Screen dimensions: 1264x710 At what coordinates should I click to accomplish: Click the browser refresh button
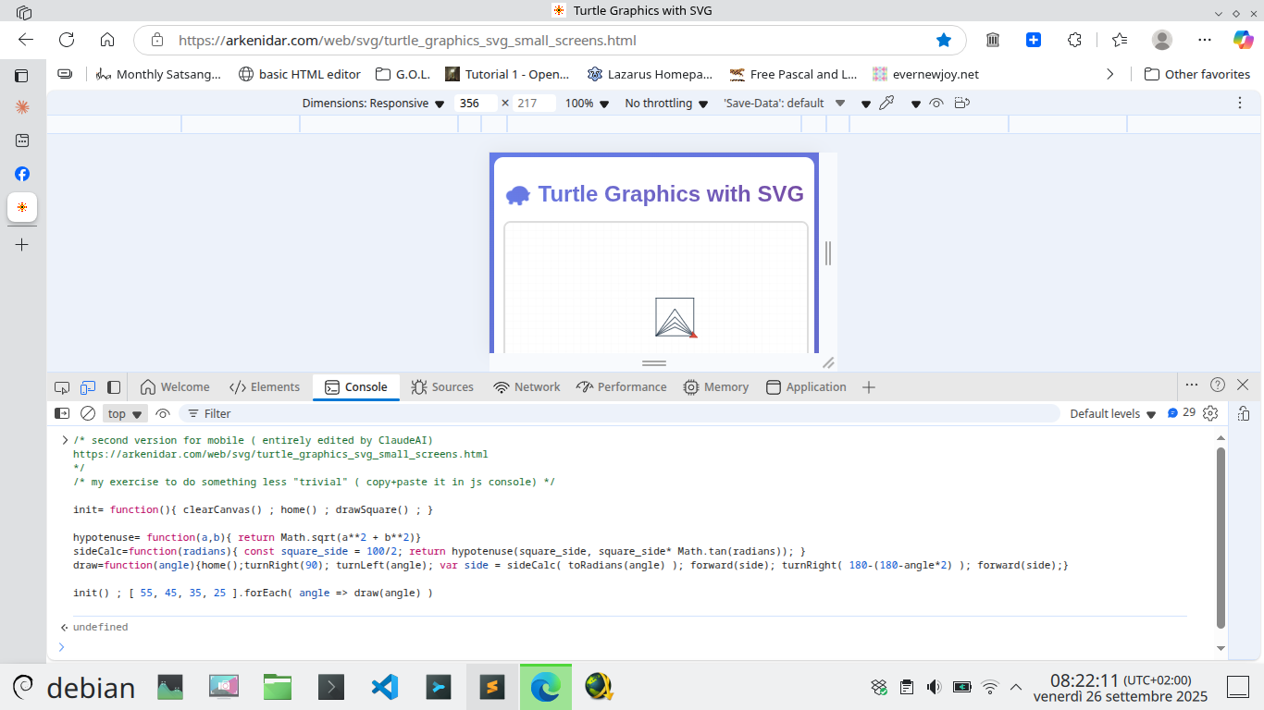[x=67, y=40]
